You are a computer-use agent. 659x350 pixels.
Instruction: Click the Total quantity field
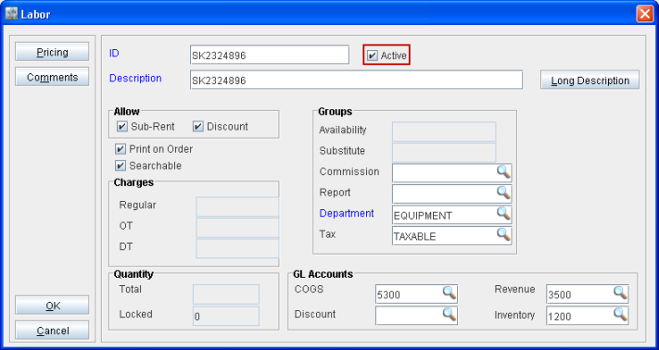click(x=226, y=294)
